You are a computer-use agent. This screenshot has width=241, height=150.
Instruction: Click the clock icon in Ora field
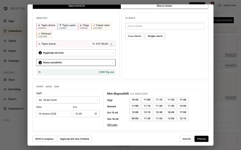(95, 114)
